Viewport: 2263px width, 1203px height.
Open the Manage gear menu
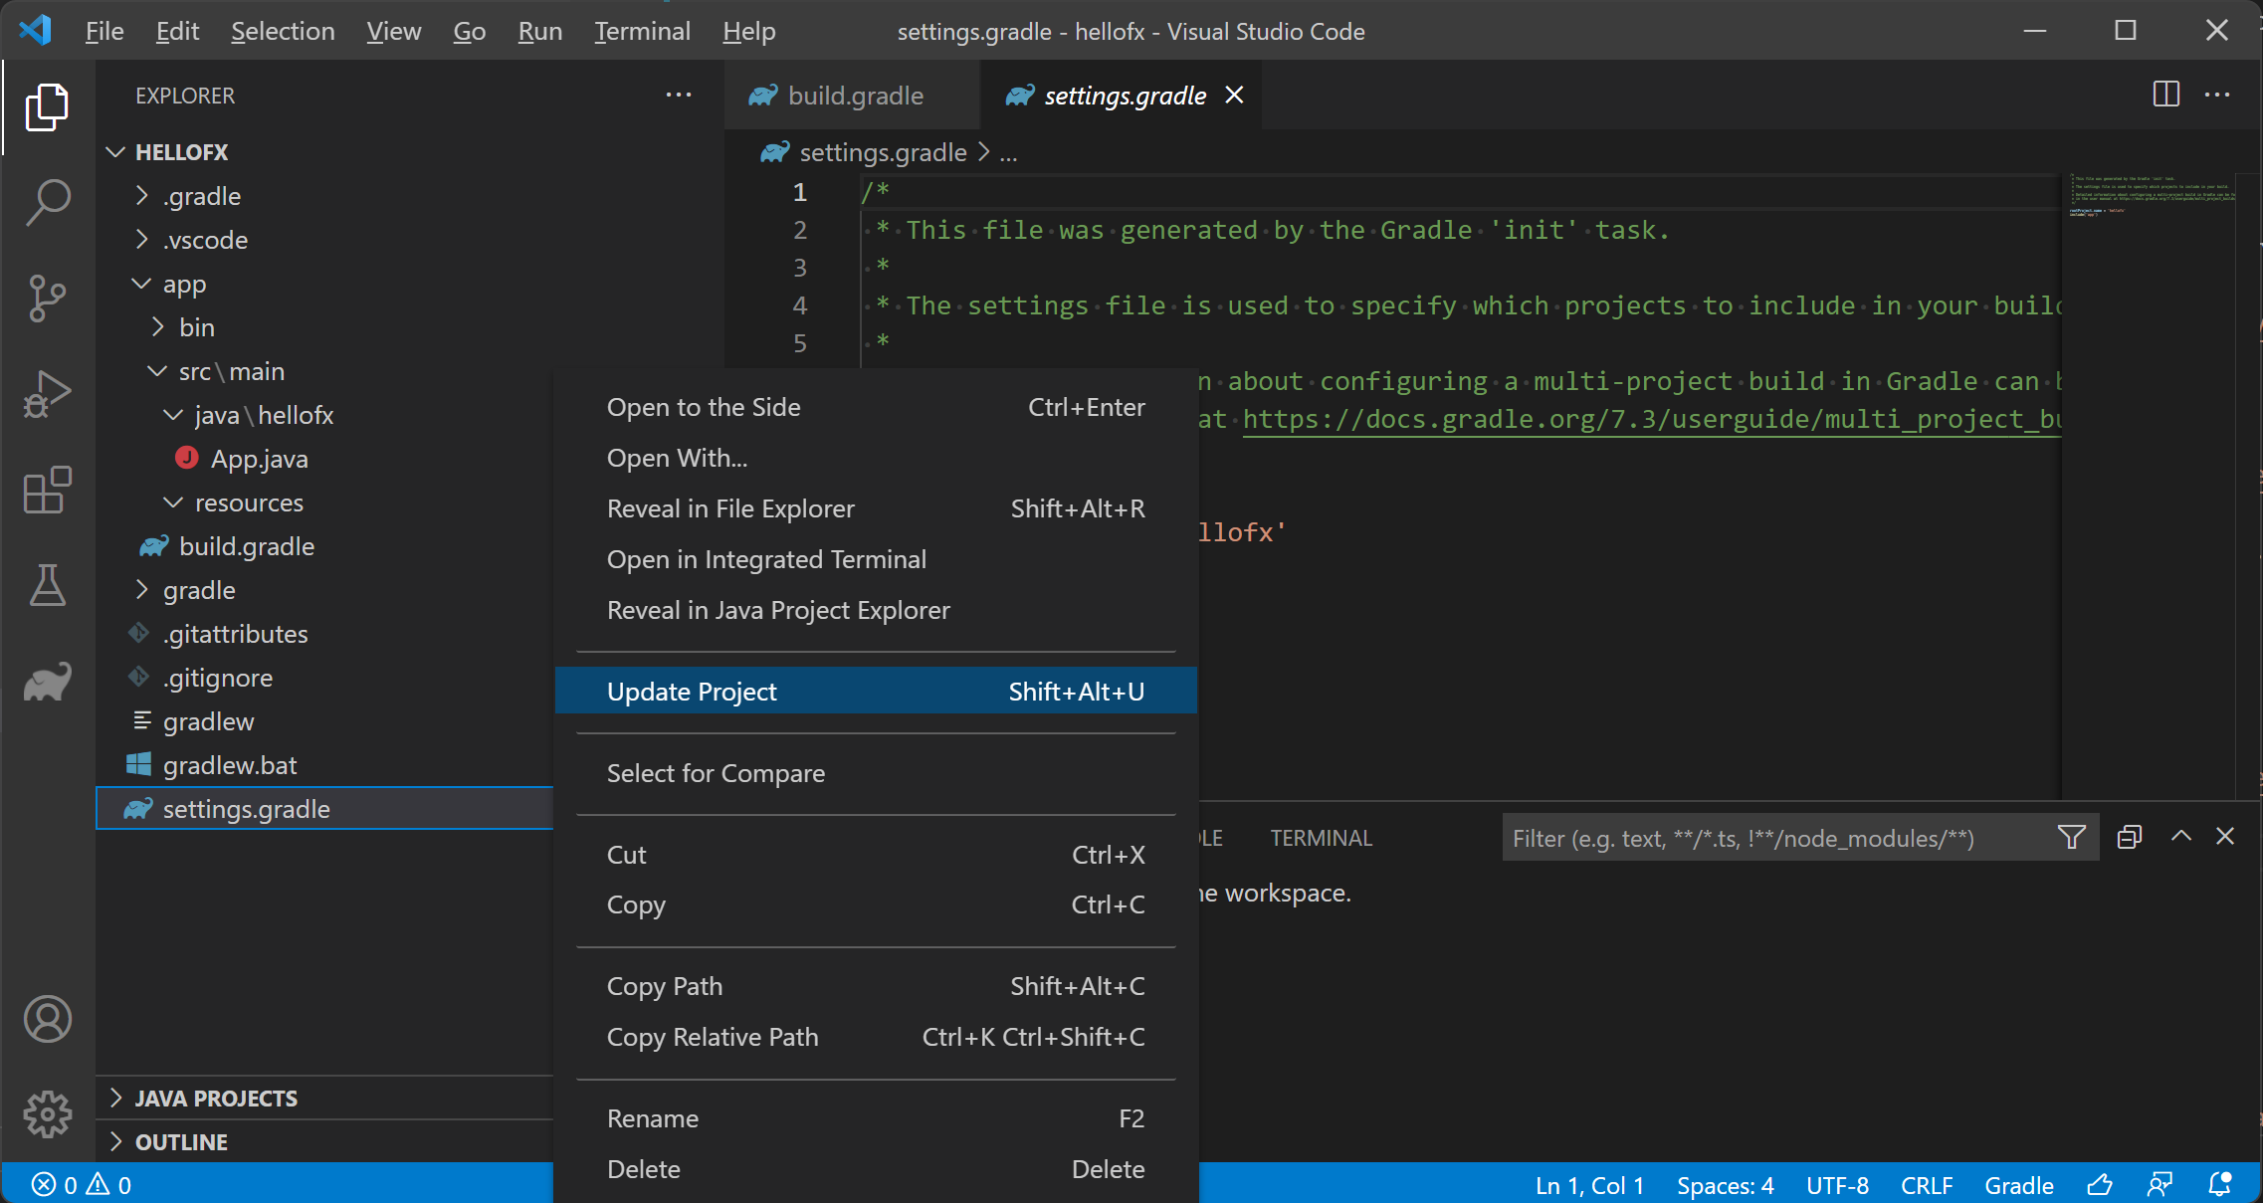click(47, 1114)
